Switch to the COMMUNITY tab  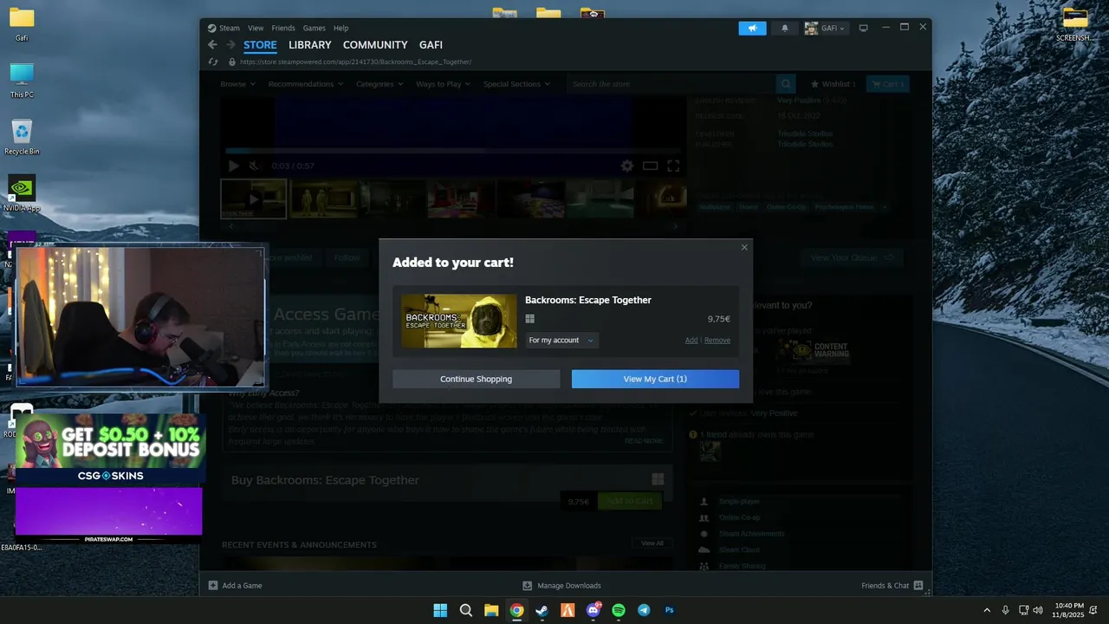(x=375, y=45)
